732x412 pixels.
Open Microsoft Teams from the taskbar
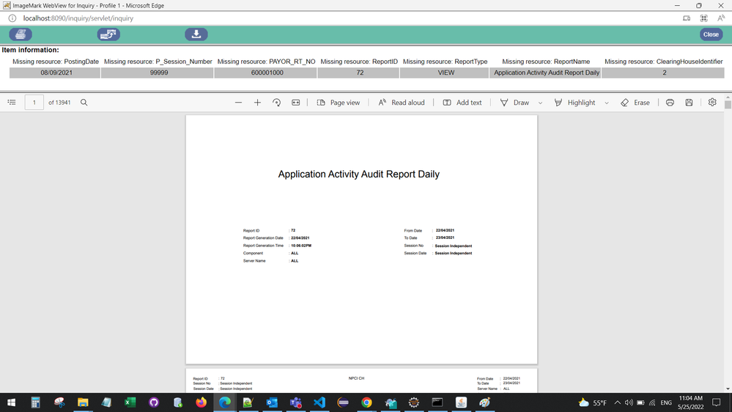[x=296, y=402]
